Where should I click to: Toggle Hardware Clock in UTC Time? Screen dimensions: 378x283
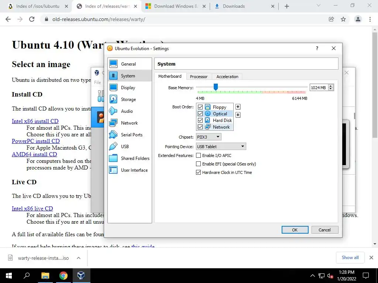pyautogui.click(x=198, y=172)
